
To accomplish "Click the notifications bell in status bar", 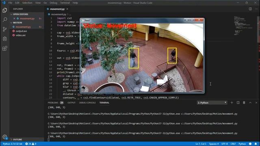I will pos(256,144).
